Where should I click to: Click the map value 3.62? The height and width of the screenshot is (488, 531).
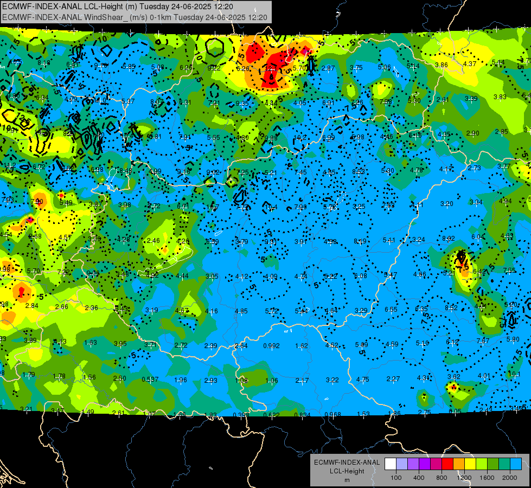[x=454, y=377]
